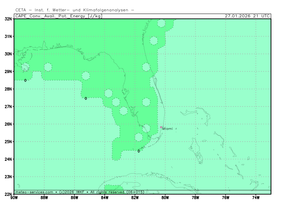Click the lowest light circle in south Florida
Screen dimensions: 285x213
point(139,137)
